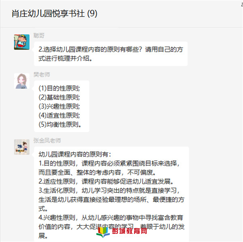Image resolution: width=243 pixels, height=242 pixels.
Task: Open 聪哥's Crayon Shin-chan avatar
Action: tap(22, 42)
